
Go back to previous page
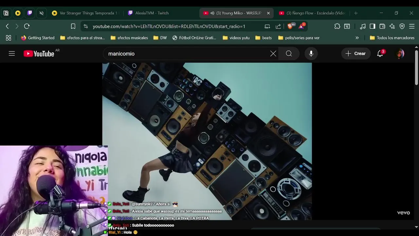[x=7, y=26]
